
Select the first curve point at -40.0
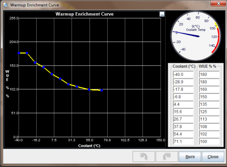click(19, 53)
